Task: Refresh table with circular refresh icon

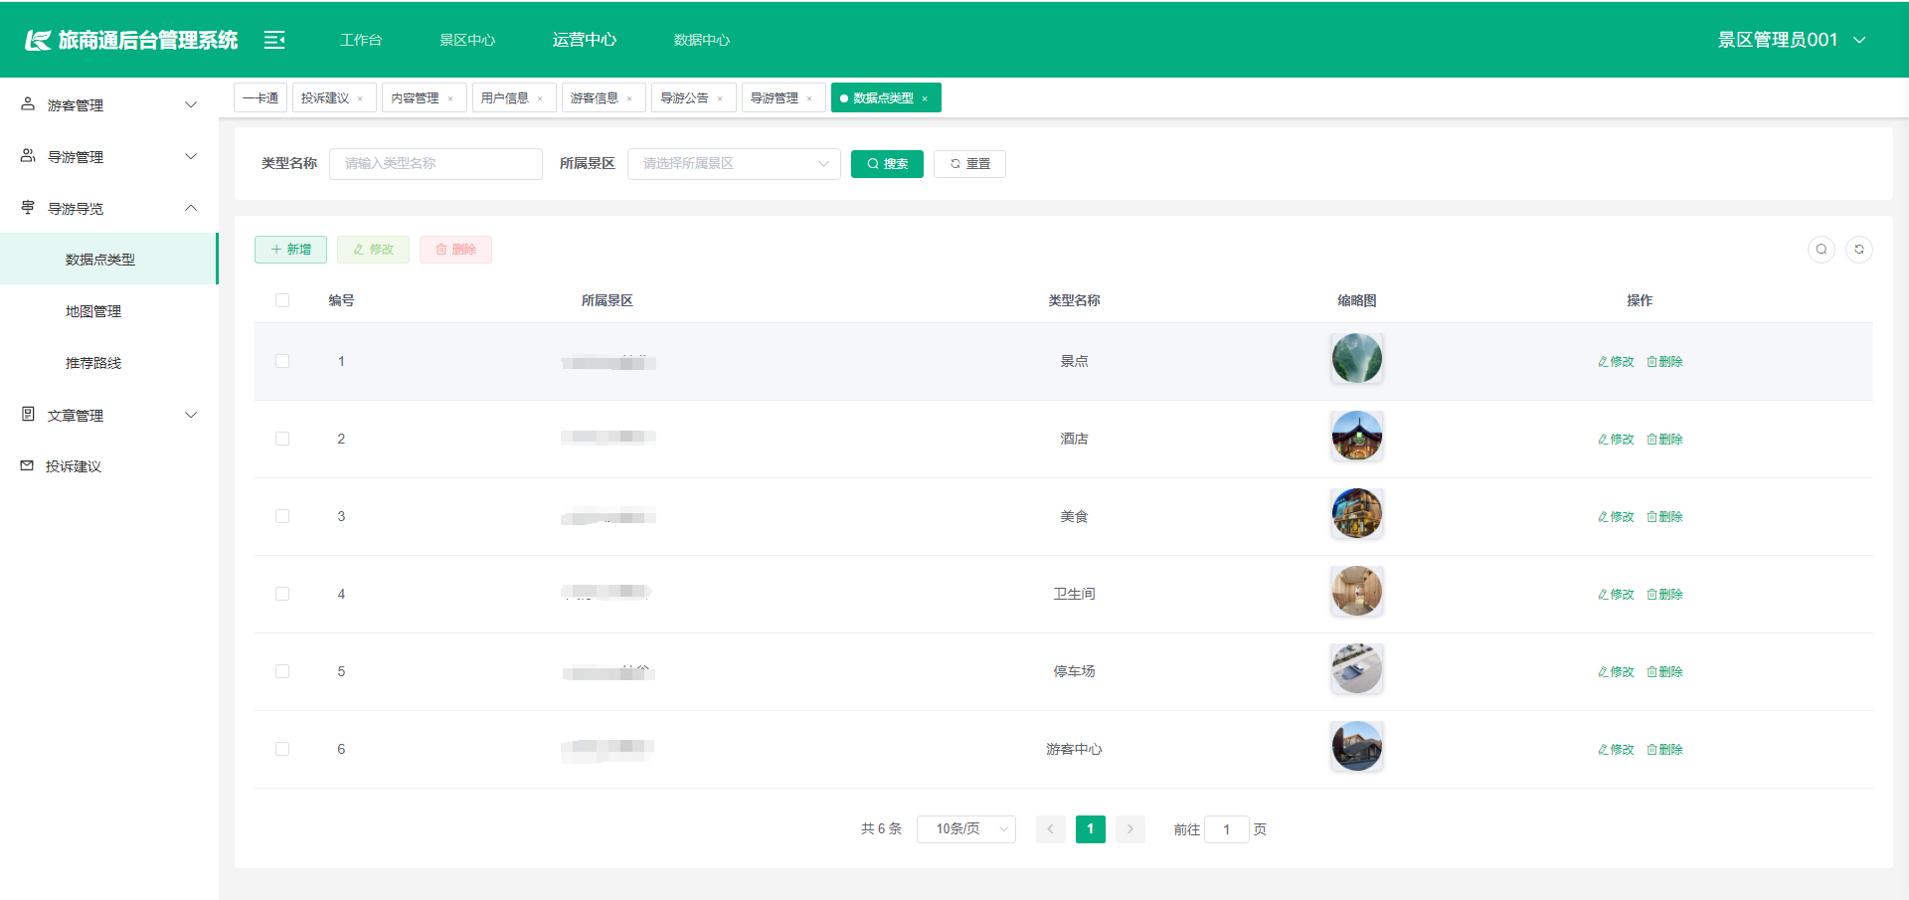Action: (1859, 250)
